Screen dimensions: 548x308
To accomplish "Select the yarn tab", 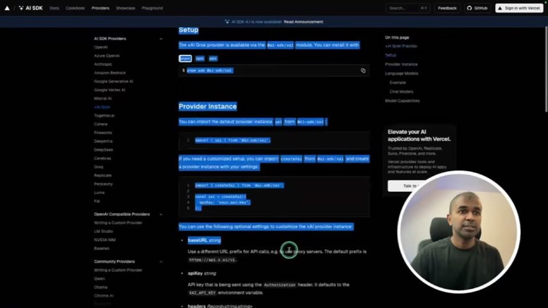I will tap(213, 59).
